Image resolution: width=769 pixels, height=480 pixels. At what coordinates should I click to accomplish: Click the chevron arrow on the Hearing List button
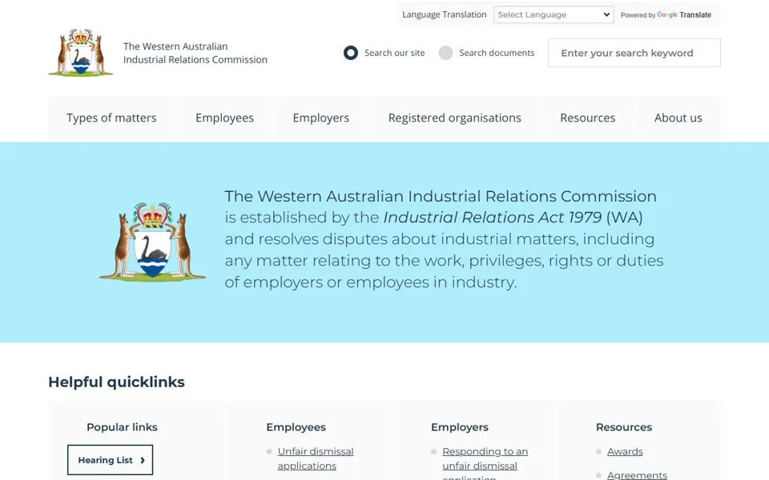tap(143, 460)
